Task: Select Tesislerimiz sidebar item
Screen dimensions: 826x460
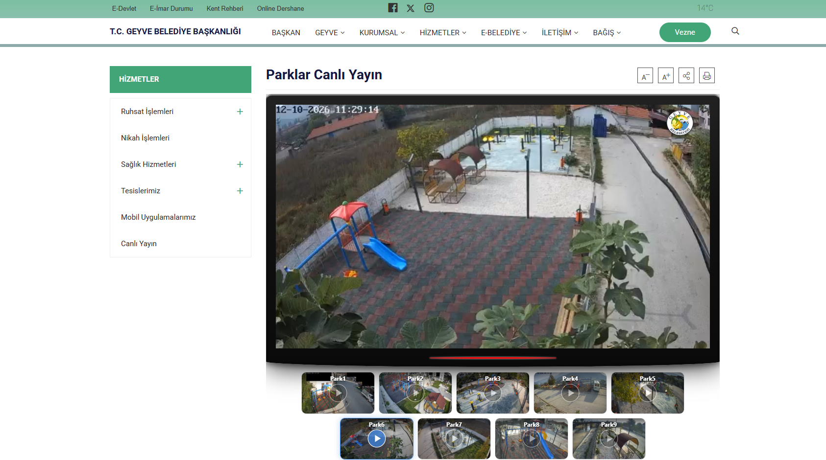Action: pos(141,191)
